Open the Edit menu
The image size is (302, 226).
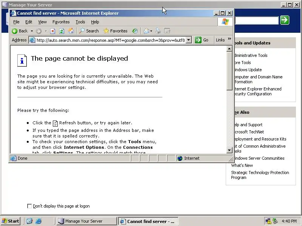[29, 22]
